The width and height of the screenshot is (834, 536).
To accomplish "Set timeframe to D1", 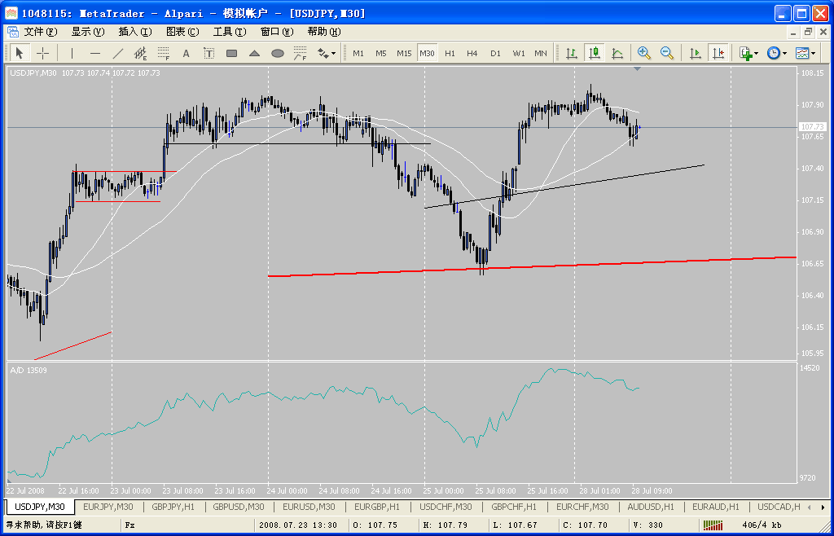I will 496,53.
